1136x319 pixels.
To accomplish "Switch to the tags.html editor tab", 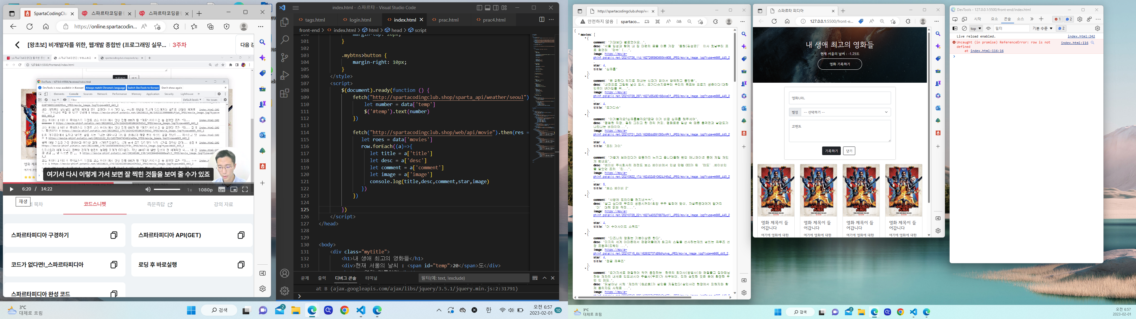I will point(315,20).
